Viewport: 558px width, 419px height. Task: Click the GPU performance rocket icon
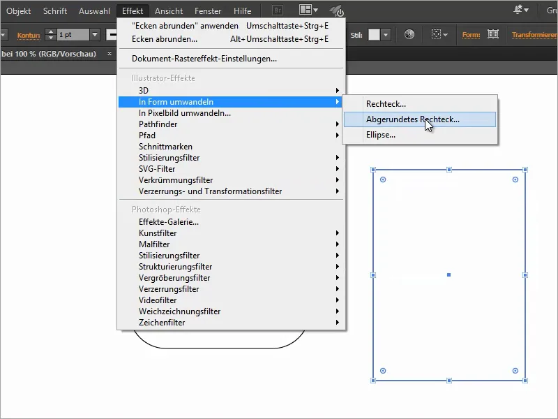(337, 10)
